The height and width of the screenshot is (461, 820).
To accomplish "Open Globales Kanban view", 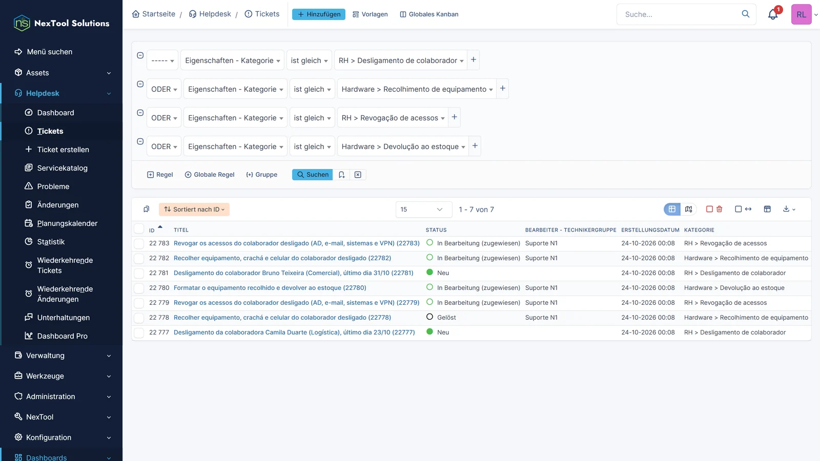I will (x=429, y=14).
